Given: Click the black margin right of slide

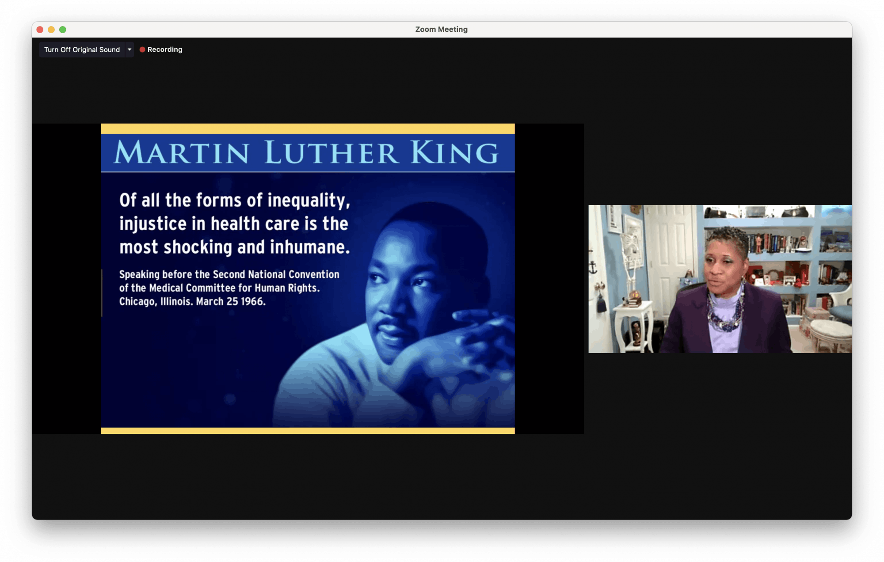Looking at the screenshot, I should 549,278.
